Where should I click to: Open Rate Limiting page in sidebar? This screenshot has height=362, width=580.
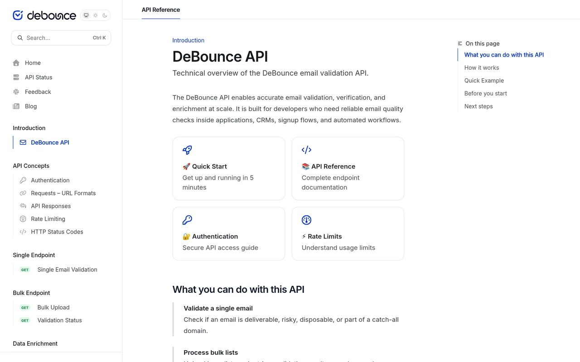(x=48, y=219)
